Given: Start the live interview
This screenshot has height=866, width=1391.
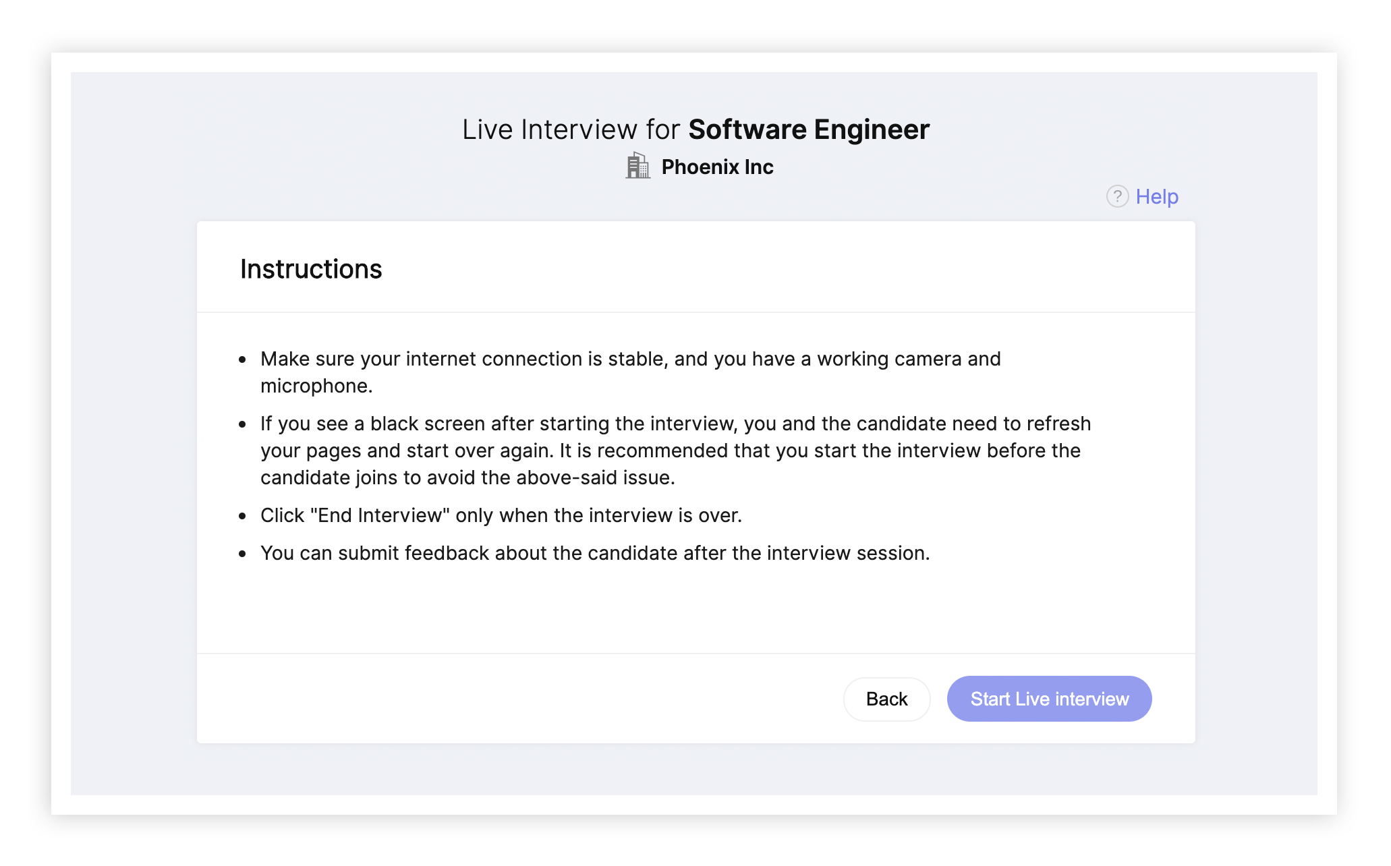Looking at the screenshot, I should [x=1049, y=699].
